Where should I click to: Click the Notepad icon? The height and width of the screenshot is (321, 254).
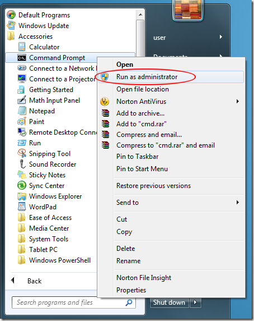tap(22, 111)
